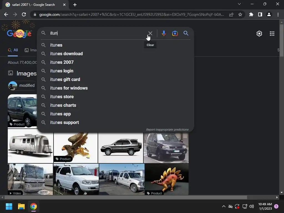Switch to the Images results tab
Screen dimensions: 284x213
click(x=31, y=50)
